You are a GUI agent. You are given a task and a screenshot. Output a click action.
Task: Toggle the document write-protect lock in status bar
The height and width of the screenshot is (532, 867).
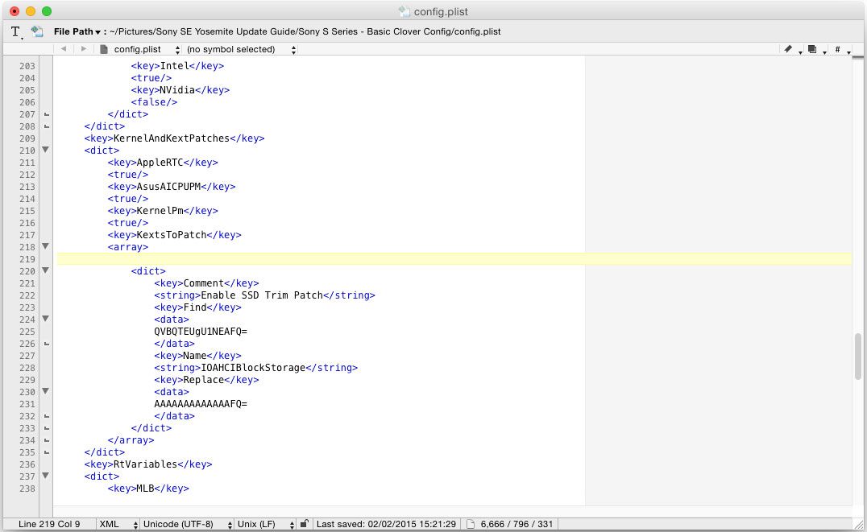tap(304, 523)
